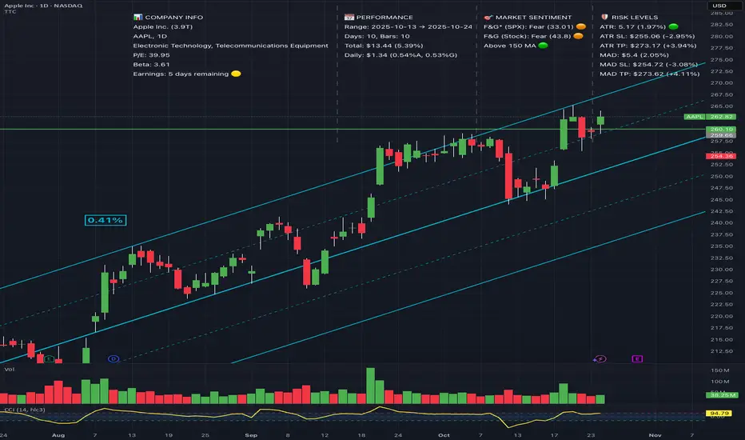
Task: Click the 38.25M volume value label
Action: tap(722, 395)
